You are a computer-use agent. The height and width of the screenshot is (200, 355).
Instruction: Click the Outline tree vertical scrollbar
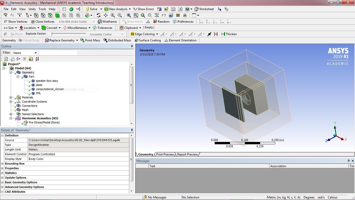click(x=132, y=85)
